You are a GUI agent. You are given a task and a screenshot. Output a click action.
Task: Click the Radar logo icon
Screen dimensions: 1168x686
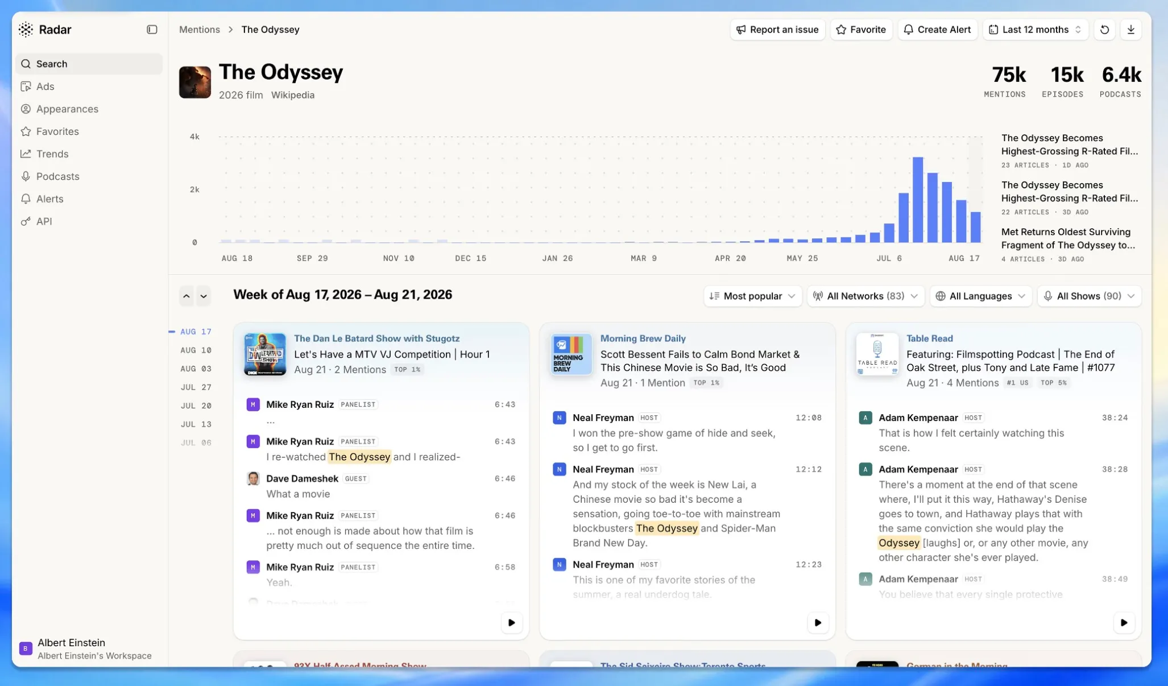(26, 30)
